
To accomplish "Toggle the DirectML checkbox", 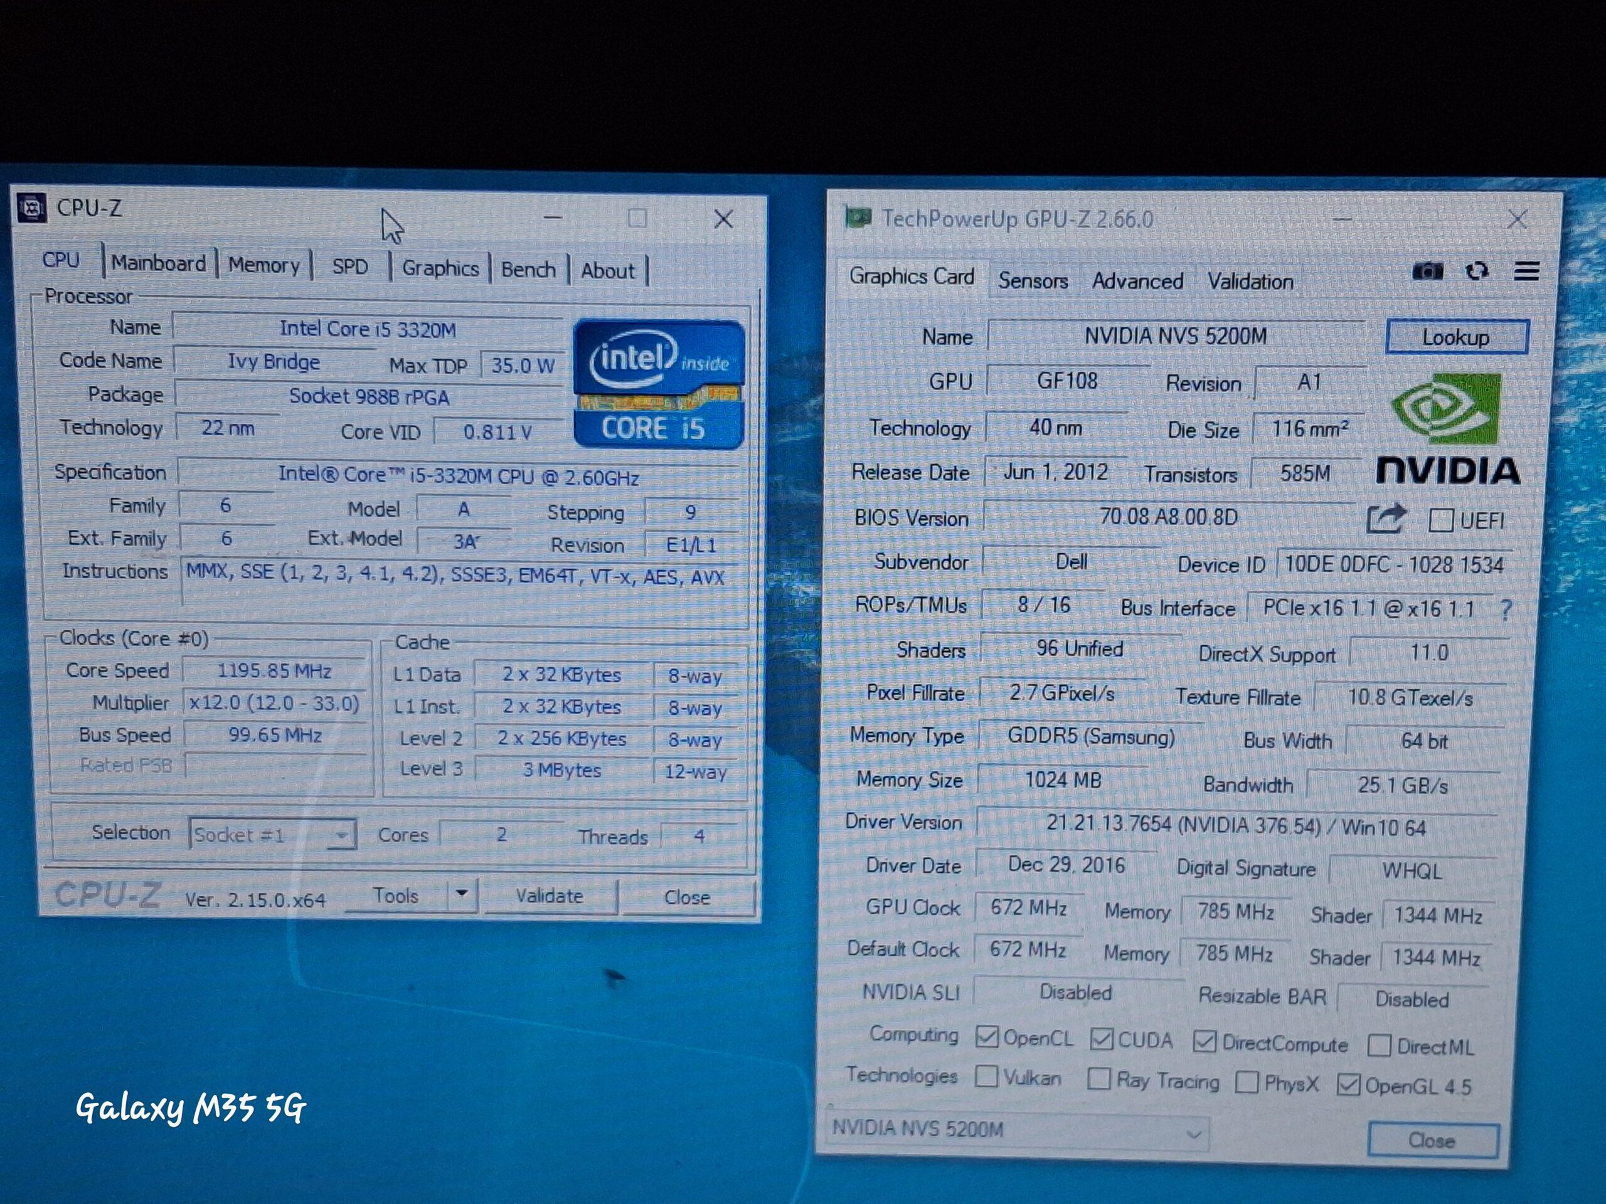I will pyautogui.click(x=1379, y=1046).
